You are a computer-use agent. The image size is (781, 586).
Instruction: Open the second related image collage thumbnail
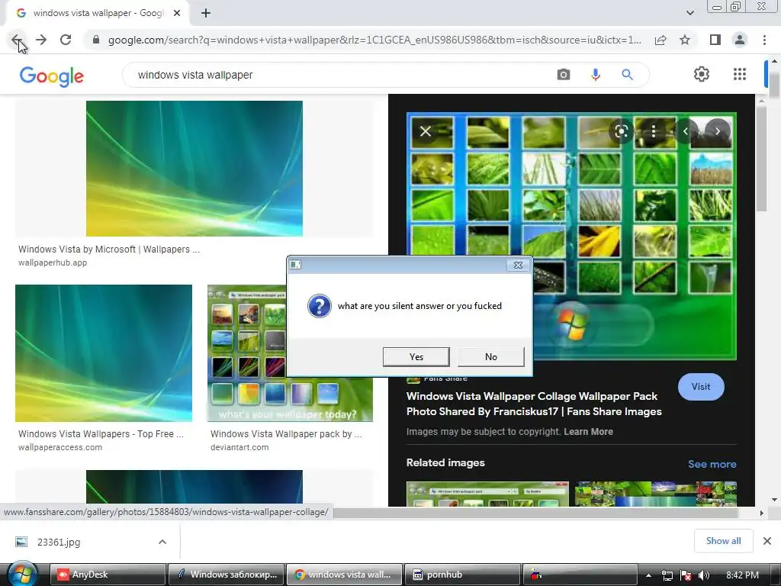pos(655,494)
